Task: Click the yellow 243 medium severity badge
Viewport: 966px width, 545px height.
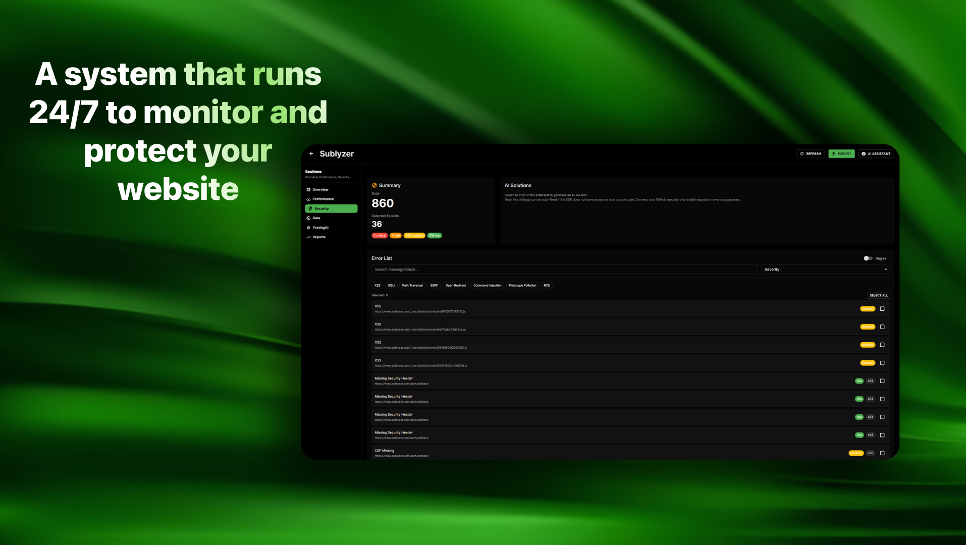Action: [x=414, y=236]
